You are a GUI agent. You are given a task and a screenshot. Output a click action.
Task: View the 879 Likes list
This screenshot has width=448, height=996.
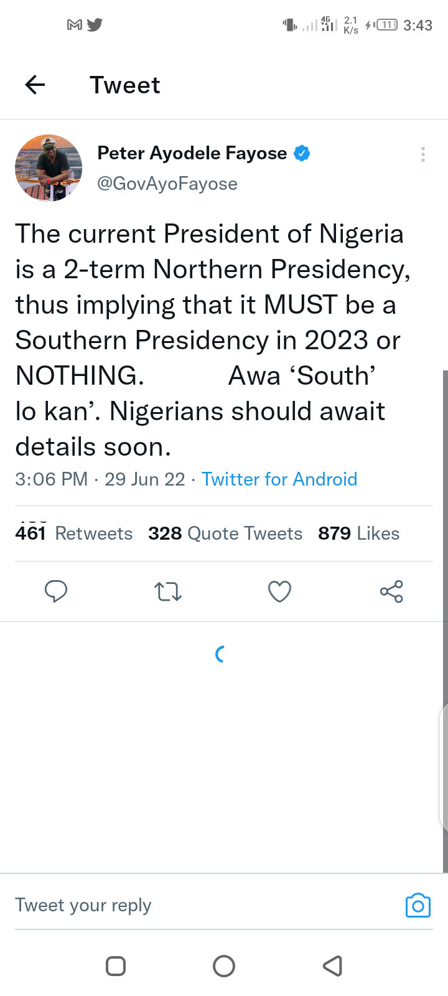(x=359, y=533)
